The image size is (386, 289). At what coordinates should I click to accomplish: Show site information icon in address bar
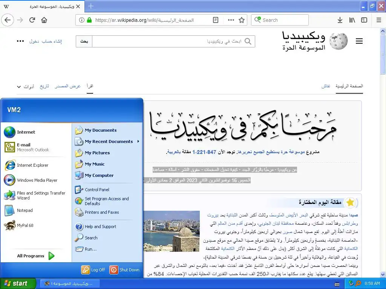81,20
